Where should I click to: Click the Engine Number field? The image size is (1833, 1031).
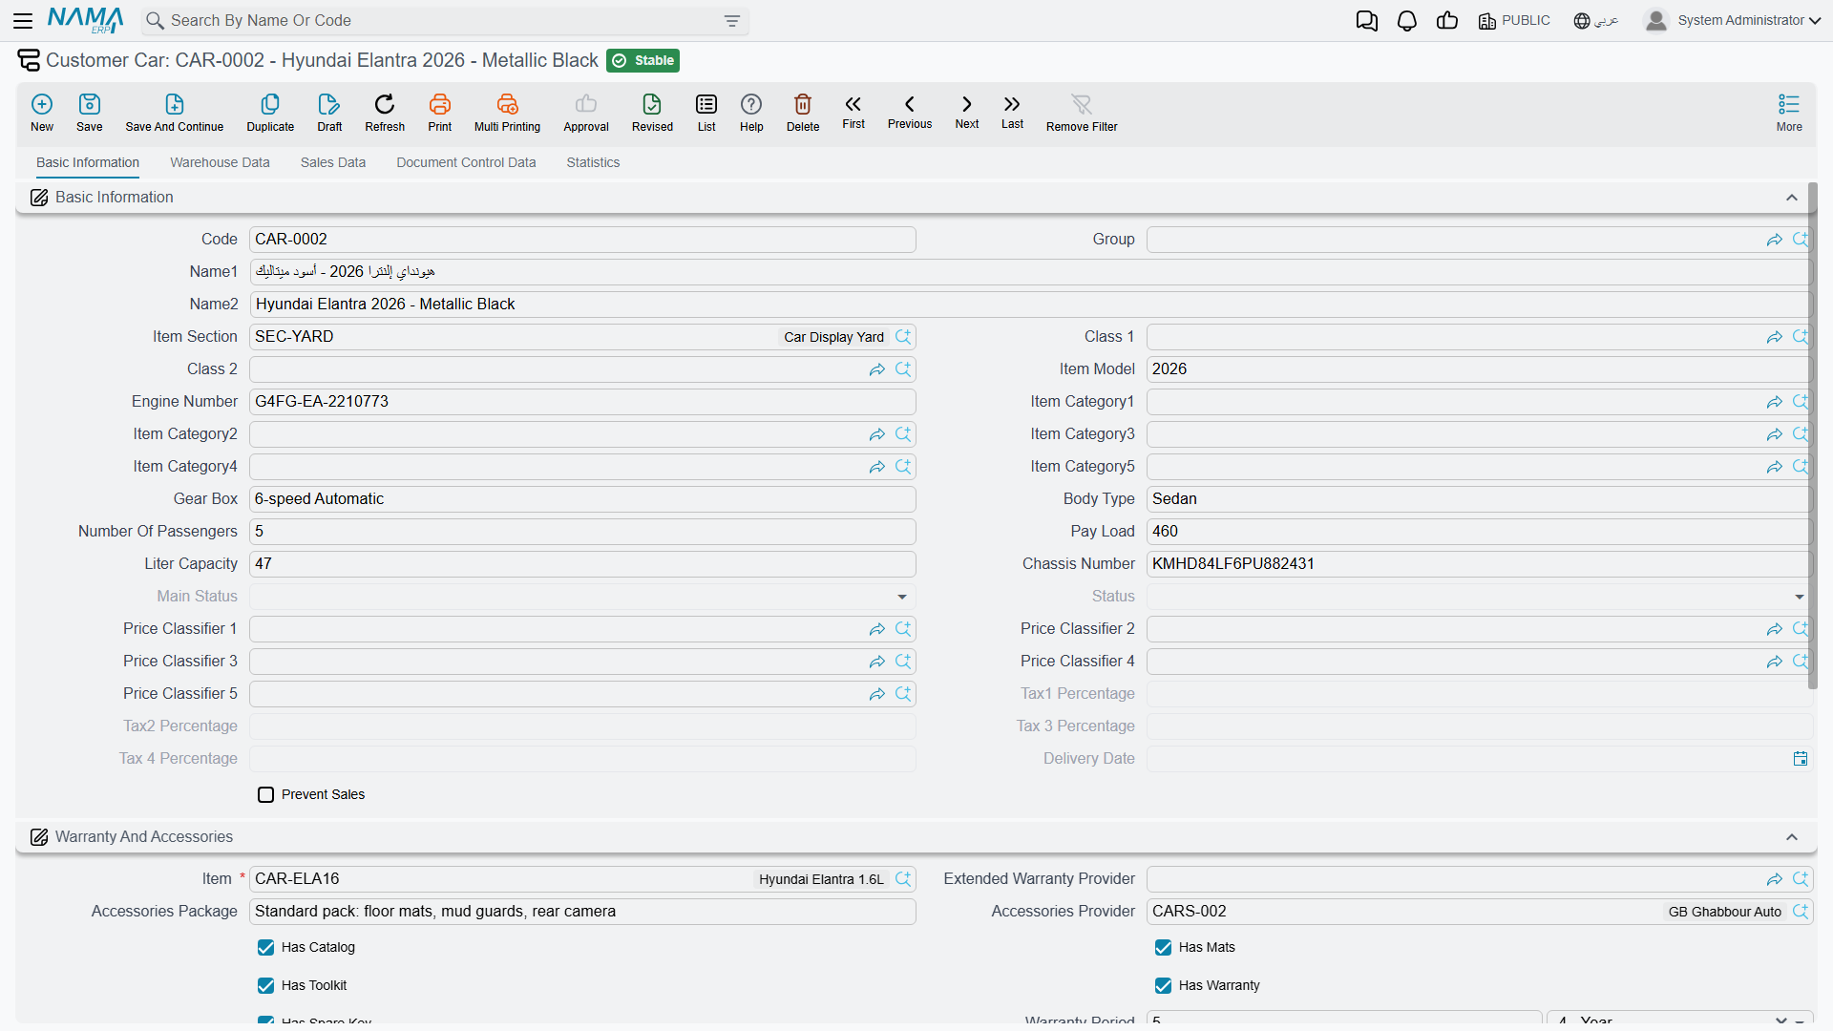pyautogui.click(x=582, y=402)
